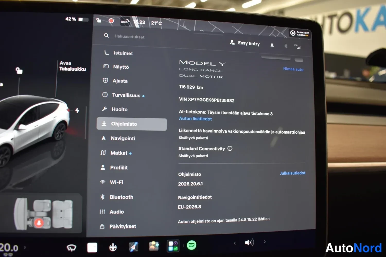
Task: Open the heated steering wheel control
Action: pyautogui.click(x=113, y=247)
